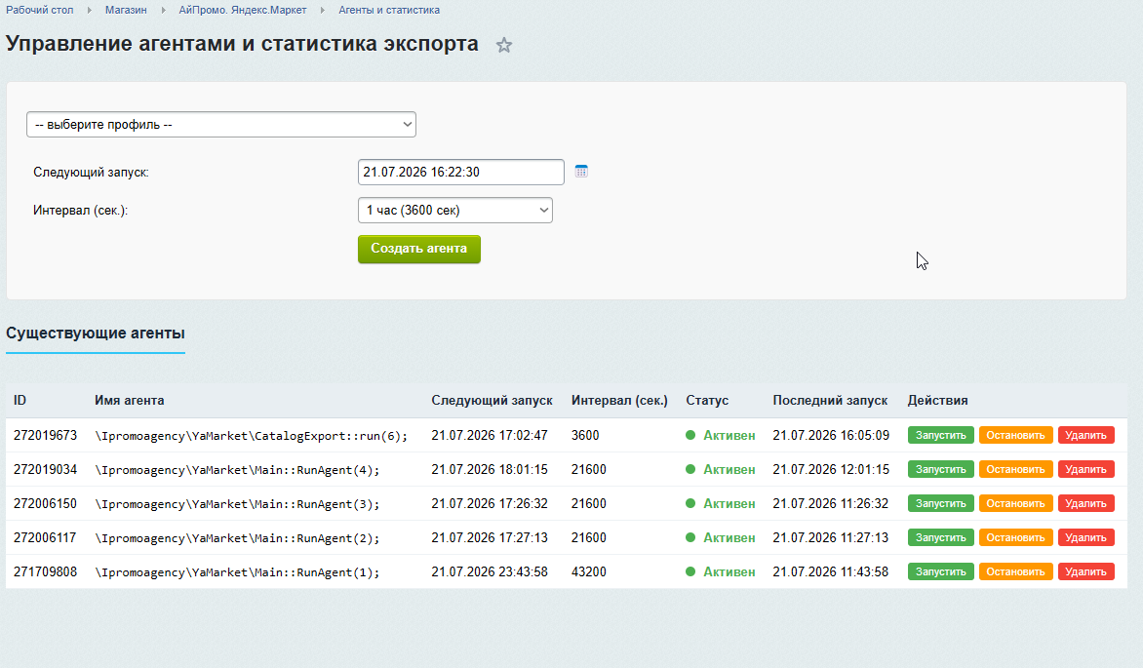Screen dimensions: 1143x668
Task: Open 'Агенты и статистика' breadcrumb
Action: pyautogui.click(x=389, y=10)
